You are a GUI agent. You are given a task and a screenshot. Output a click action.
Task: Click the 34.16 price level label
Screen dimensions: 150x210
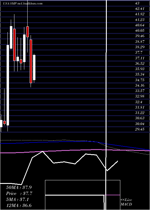(140, 85)
